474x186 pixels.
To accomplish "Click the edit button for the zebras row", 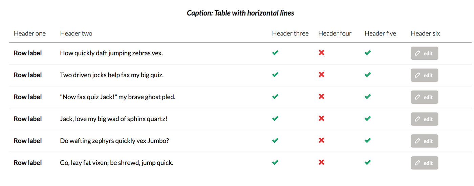I will 425,53.
